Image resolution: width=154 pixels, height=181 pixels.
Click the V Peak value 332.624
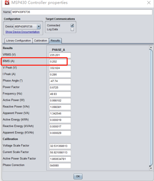coord(60,68)
